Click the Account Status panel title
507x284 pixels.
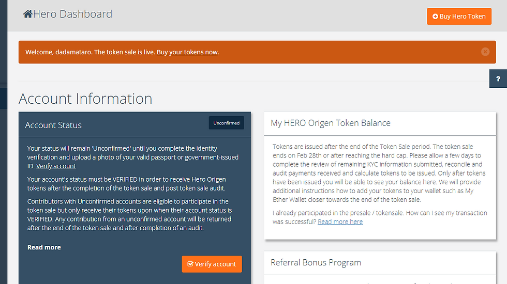[53, 125]
